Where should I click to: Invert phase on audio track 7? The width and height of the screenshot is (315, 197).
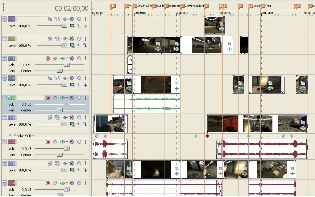tap(55, 142)
